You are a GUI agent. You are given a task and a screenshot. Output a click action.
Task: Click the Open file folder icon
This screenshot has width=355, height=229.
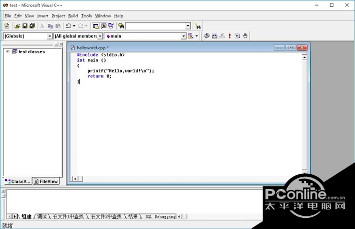pyautogui.click(x=17, y=26)
